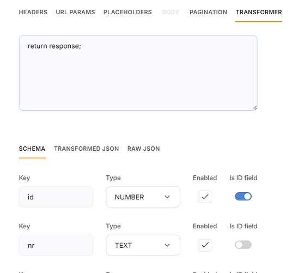Viewport: 292px width, 273px height.
Task: Edit the nr key field
Action: pos(56,245)
